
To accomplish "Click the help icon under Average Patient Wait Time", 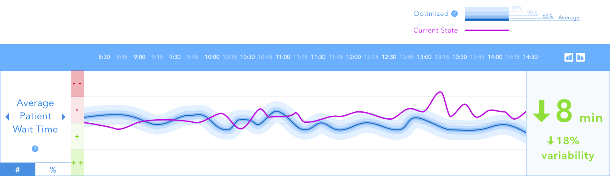I will [35, 149].
